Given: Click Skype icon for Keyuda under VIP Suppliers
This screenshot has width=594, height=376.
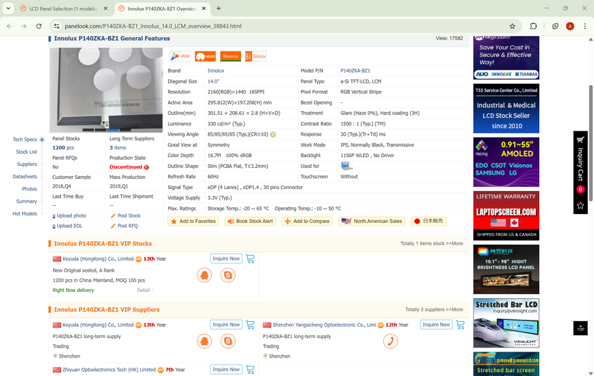Looking at the screenshot, I should pos(228,341).
